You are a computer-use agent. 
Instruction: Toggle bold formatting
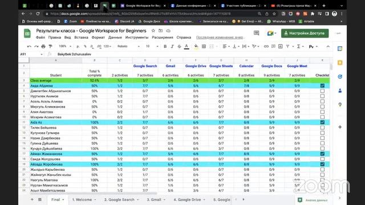pos(165,47)
